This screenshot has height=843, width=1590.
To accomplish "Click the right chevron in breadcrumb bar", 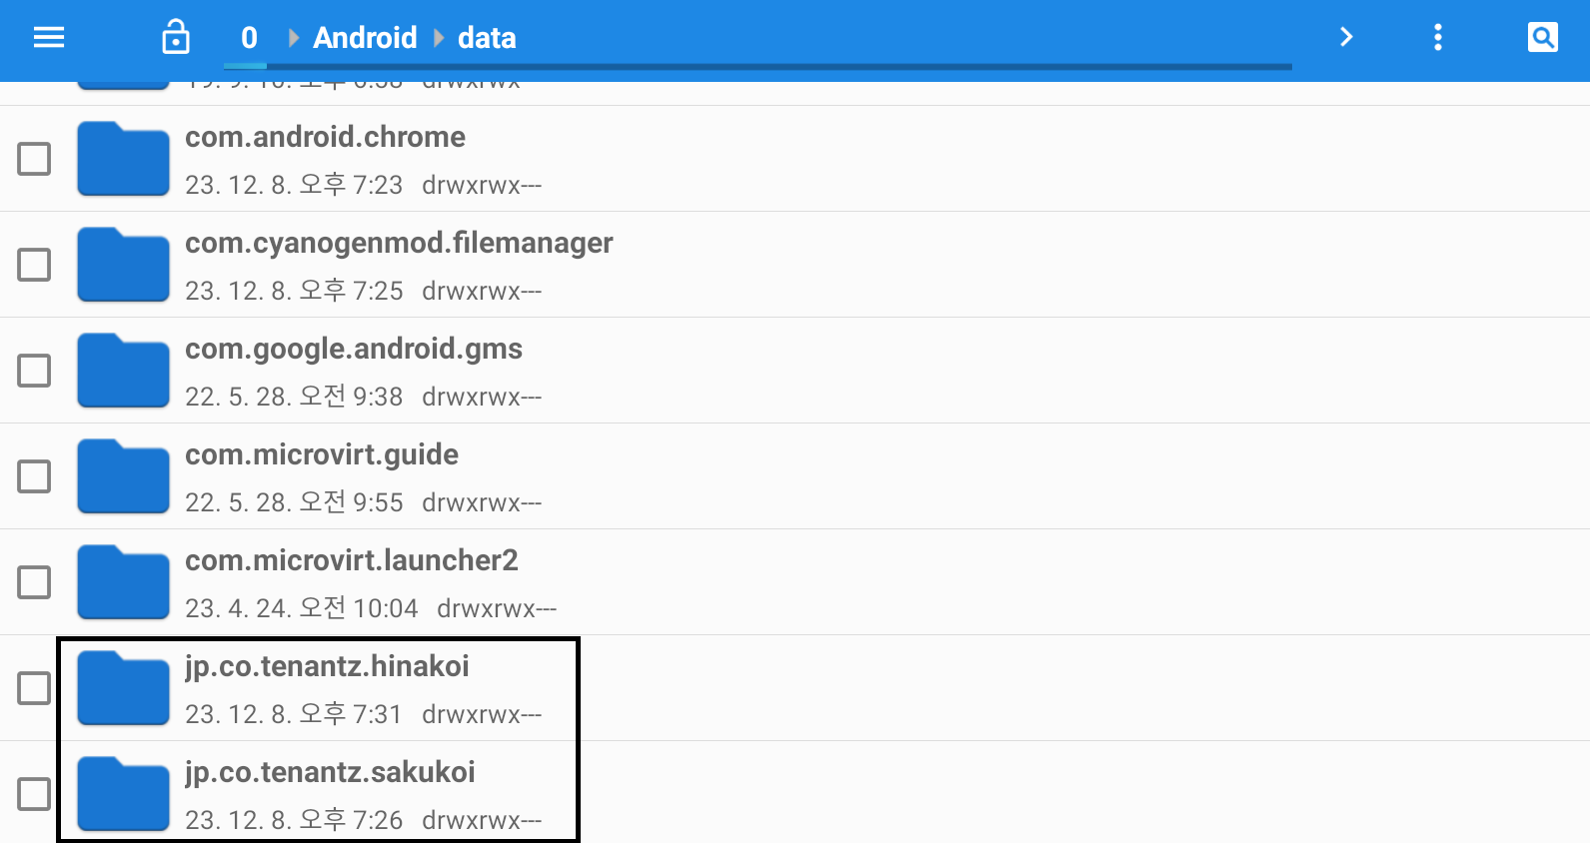I will tap(1346, 37).
